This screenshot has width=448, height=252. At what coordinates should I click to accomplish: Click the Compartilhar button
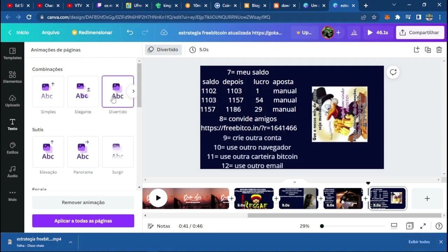(x=420, y=32)
